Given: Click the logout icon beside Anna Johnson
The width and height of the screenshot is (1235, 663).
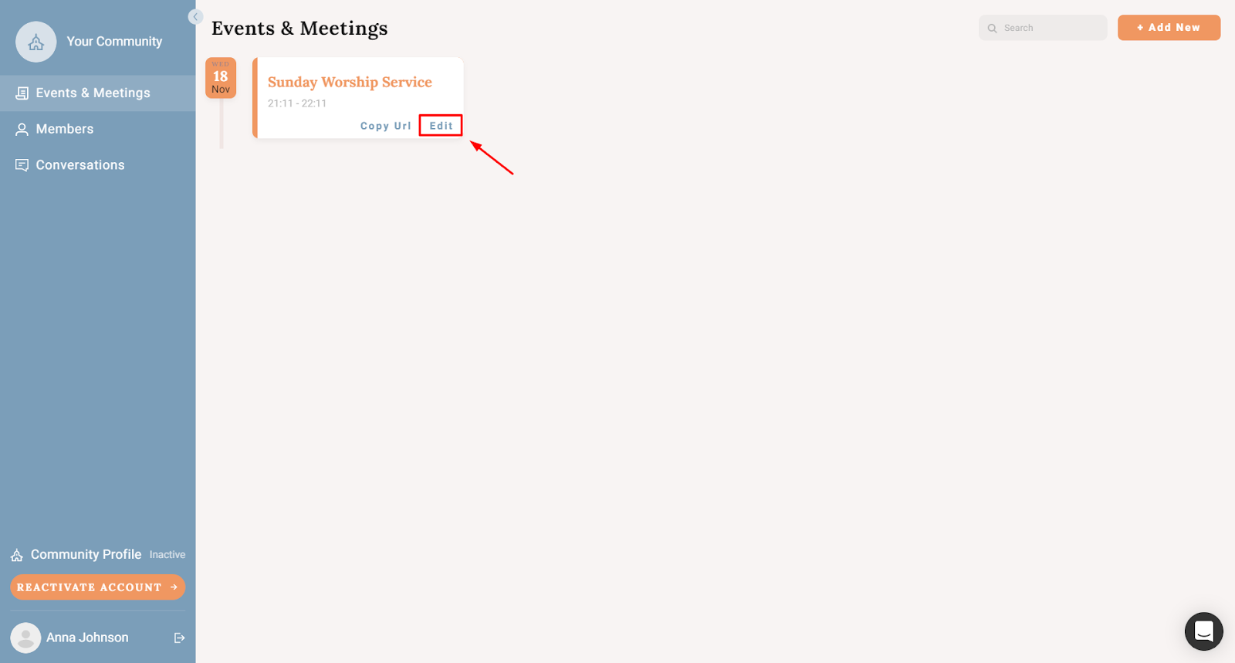Looking at the screenshot, I should [180, 638].
